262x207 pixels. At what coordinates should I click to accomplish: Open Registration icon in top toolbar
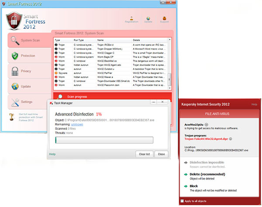point(131,18)
